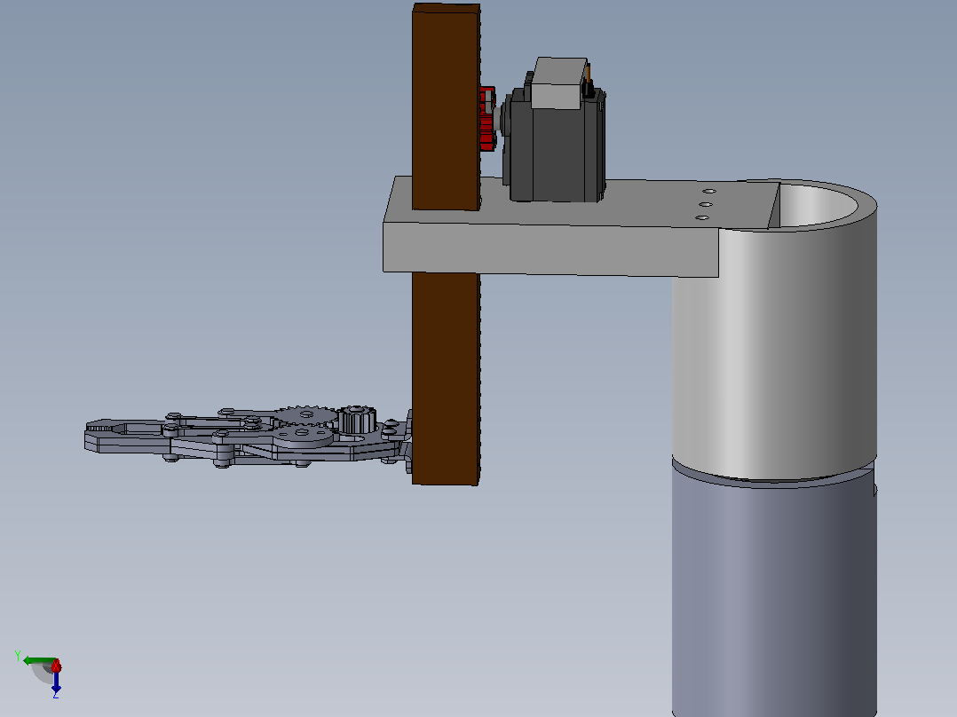Click the red X axis on orientation triad
Image resolution: width=957 pixels, height=717 pixels.
pos(56,666)
